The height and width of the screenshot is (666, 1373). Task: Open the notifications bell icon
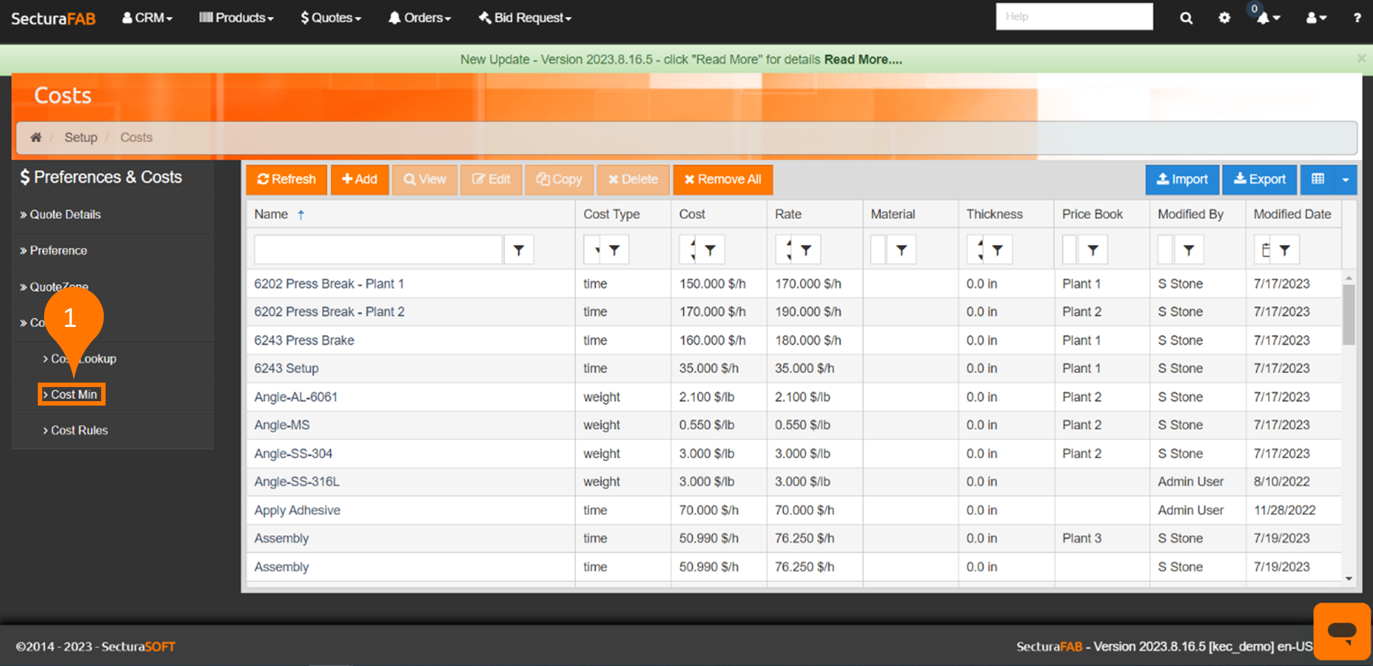pos(1264,18)
